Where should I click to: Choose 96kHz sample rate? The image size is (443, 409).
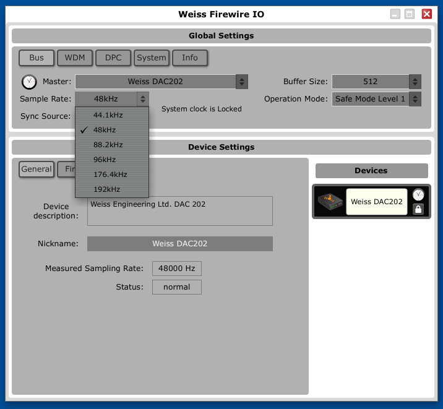[x=112, y=160]
